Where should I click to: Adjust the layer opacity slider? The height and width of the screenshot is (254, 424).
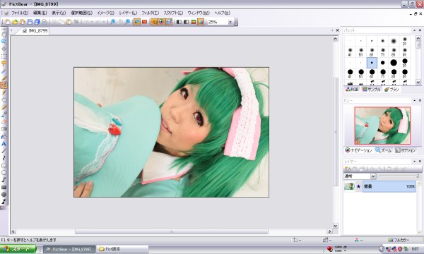tap(399, 176)
